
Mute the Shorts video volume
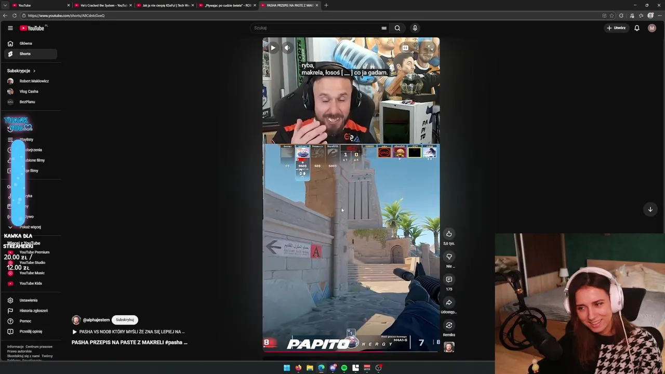click(x=287, y=48)
